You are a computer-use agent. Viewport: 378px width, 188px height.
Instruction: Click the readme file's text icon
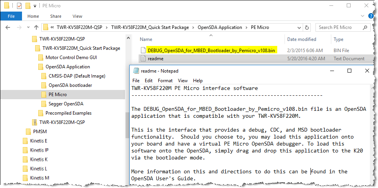143,58
